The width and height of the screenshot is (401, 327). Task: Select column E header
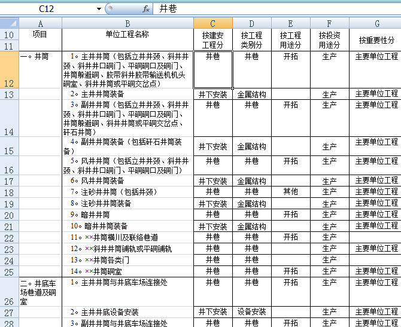290,23
